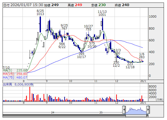
Task: Click the 25 year marker in navigator
Action: point(101,112)
